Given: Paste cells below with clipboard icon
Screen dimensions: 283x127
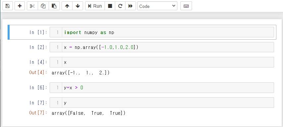Looking at the screenshot, I should 54,6.
